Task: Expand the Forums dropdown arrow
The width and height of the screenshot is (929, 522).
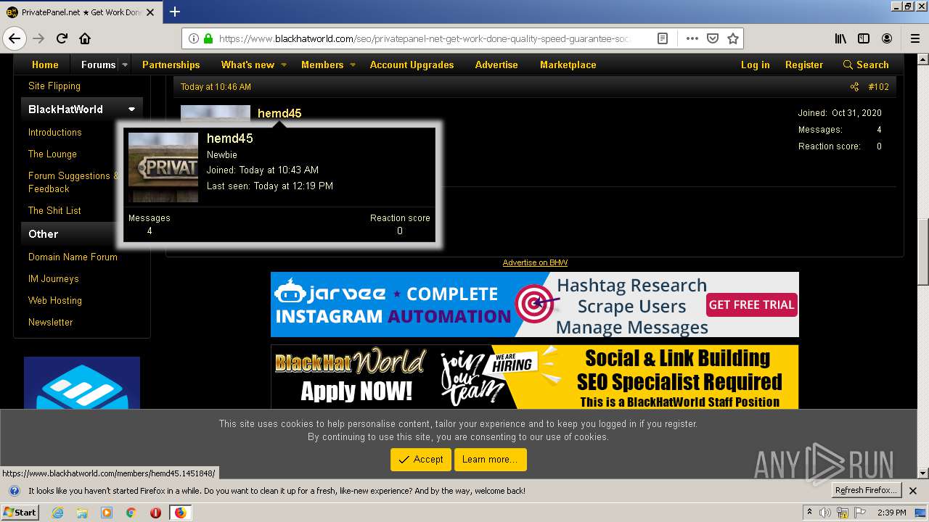Action: pyautogui.click(x=124, y=65)
